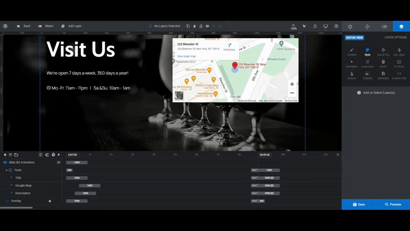Open the Actions settings
Screen dimensions: 410x231
click(x=352, y=76)
